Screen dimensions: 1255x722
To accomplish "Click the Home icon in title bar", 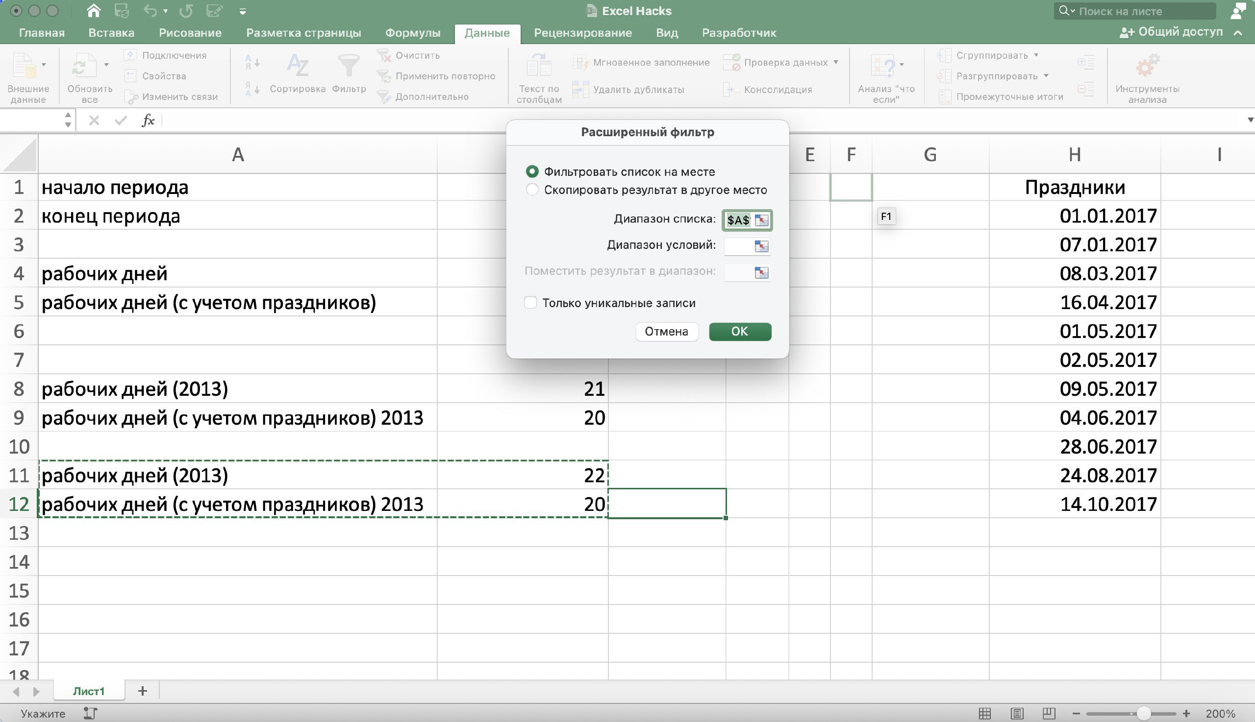I will pyautogui.click(x=93, y=10).
